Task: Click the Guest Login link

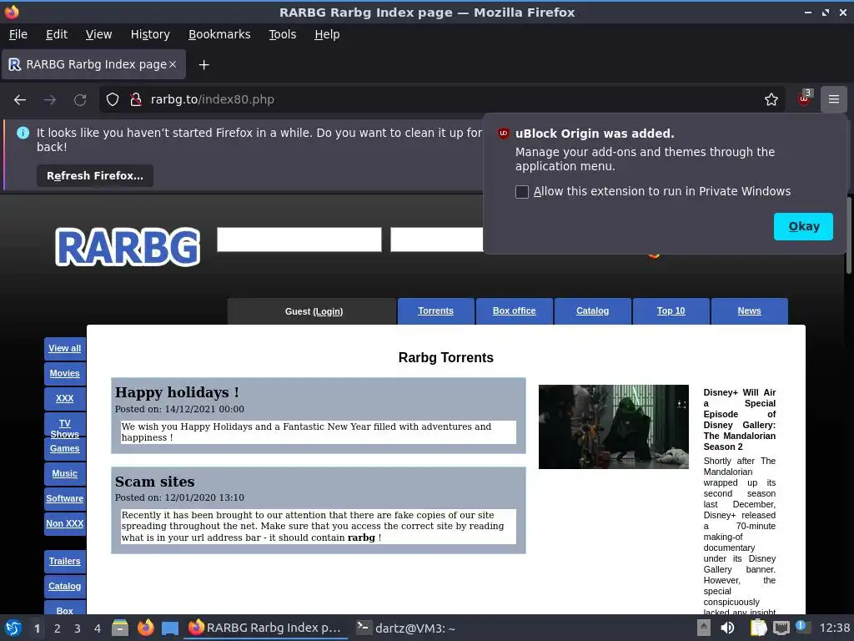Action: pos(328,312)
